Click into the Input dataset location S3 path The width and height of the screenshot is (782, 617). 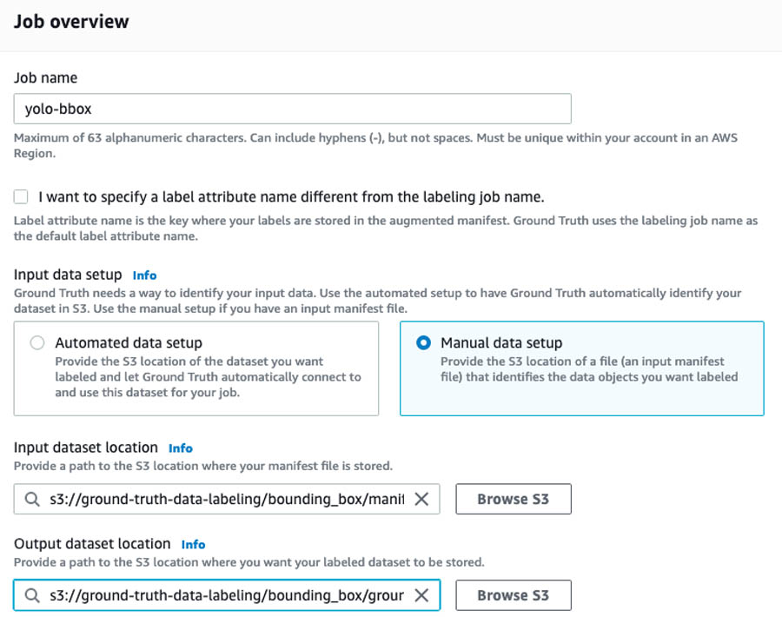(227, 499)
